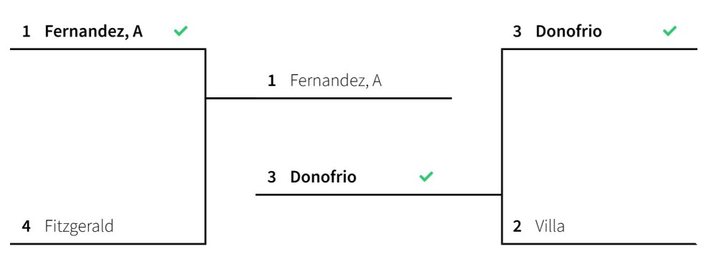Click inside the Fernandez versus Fitzgerald match box
This screenshot has width=706, height=259.
pyautogui.click(x=107, y=147)
